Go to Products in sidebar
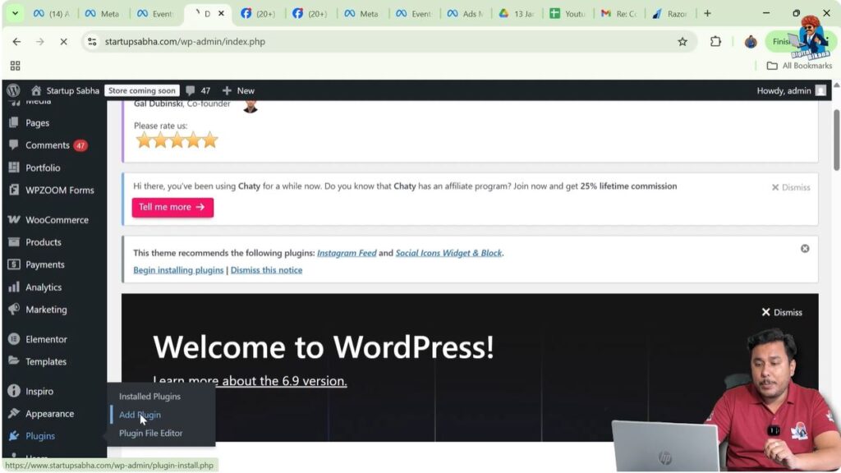The height and width of the screenshot is (473, 841). 44,242
